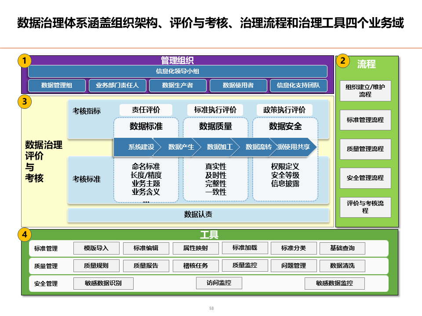Click the 业务主题 text

146,183
